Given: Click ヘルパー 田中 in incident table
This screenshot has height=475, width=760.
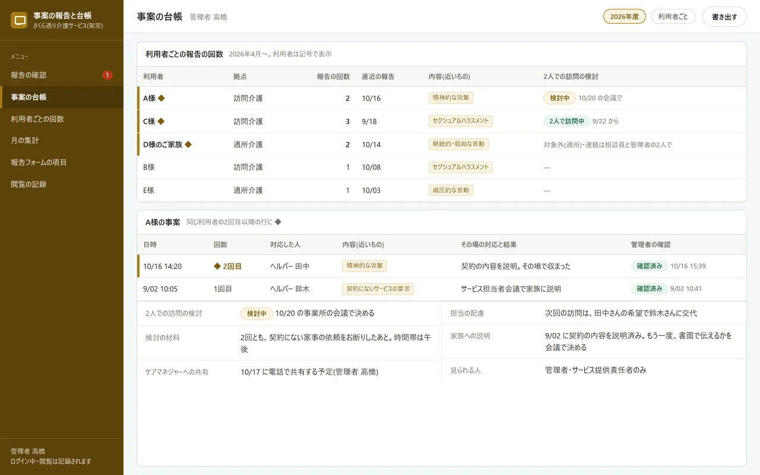Looking at the screenshot, I should click(290, 267).
